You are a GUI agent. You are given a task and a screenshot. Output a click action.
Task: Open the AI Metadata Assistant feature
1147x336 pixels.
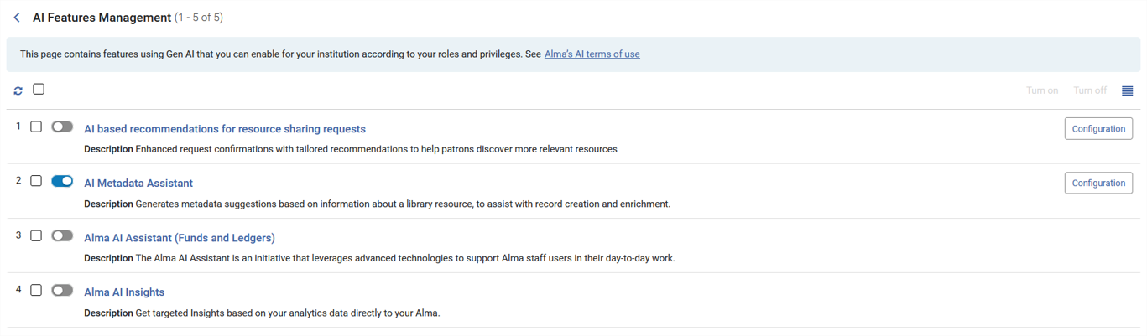coord(138,184)
